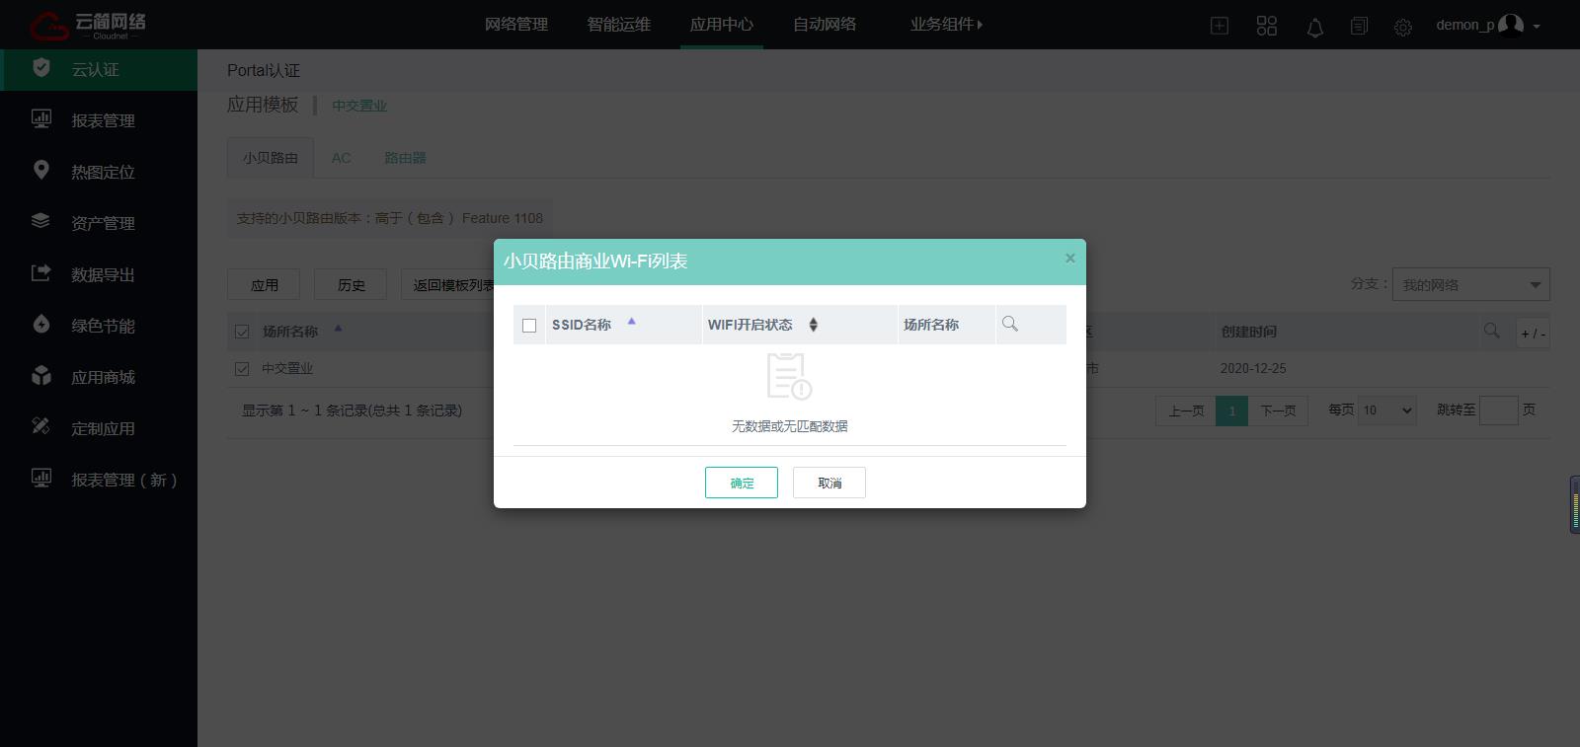The image size is (1580, 747).
Task: Click the 历史 button
Action: (x=351, y=285)
